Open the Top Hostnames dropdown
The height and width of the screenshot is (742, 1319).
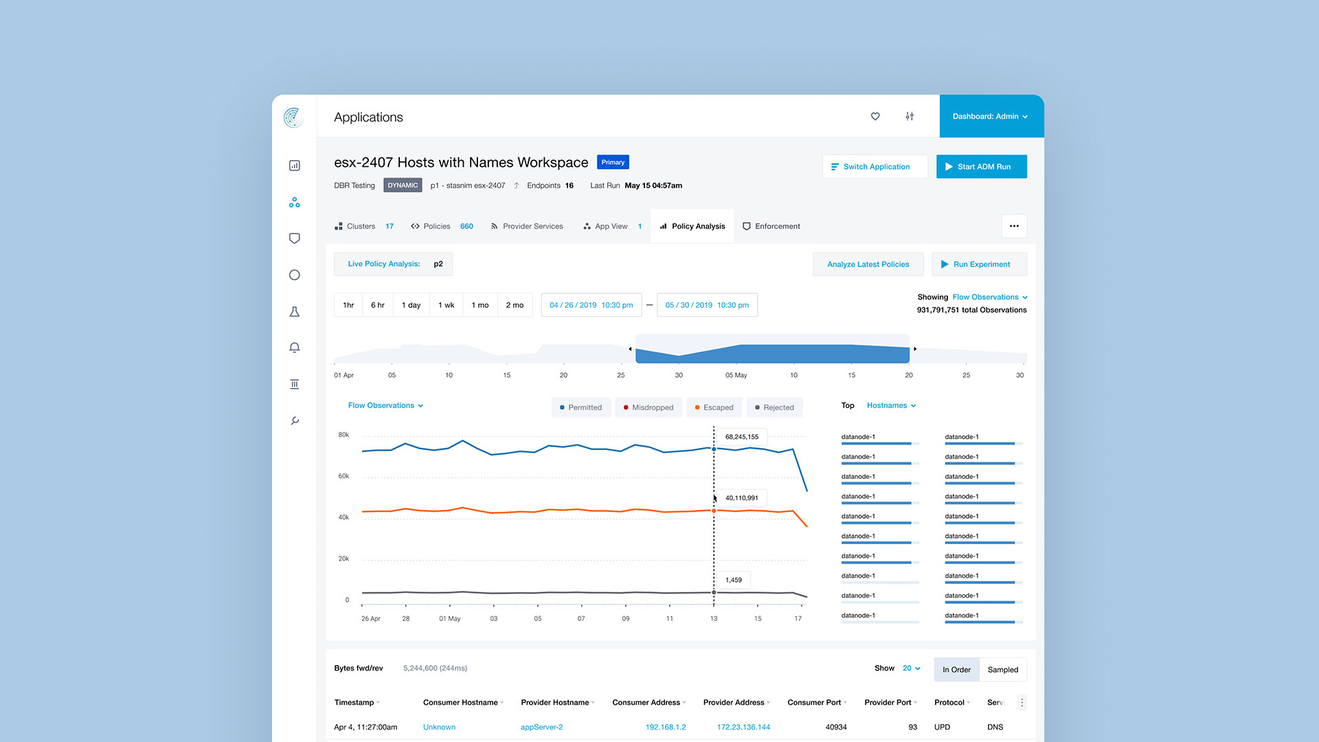(x=891, y=405)
